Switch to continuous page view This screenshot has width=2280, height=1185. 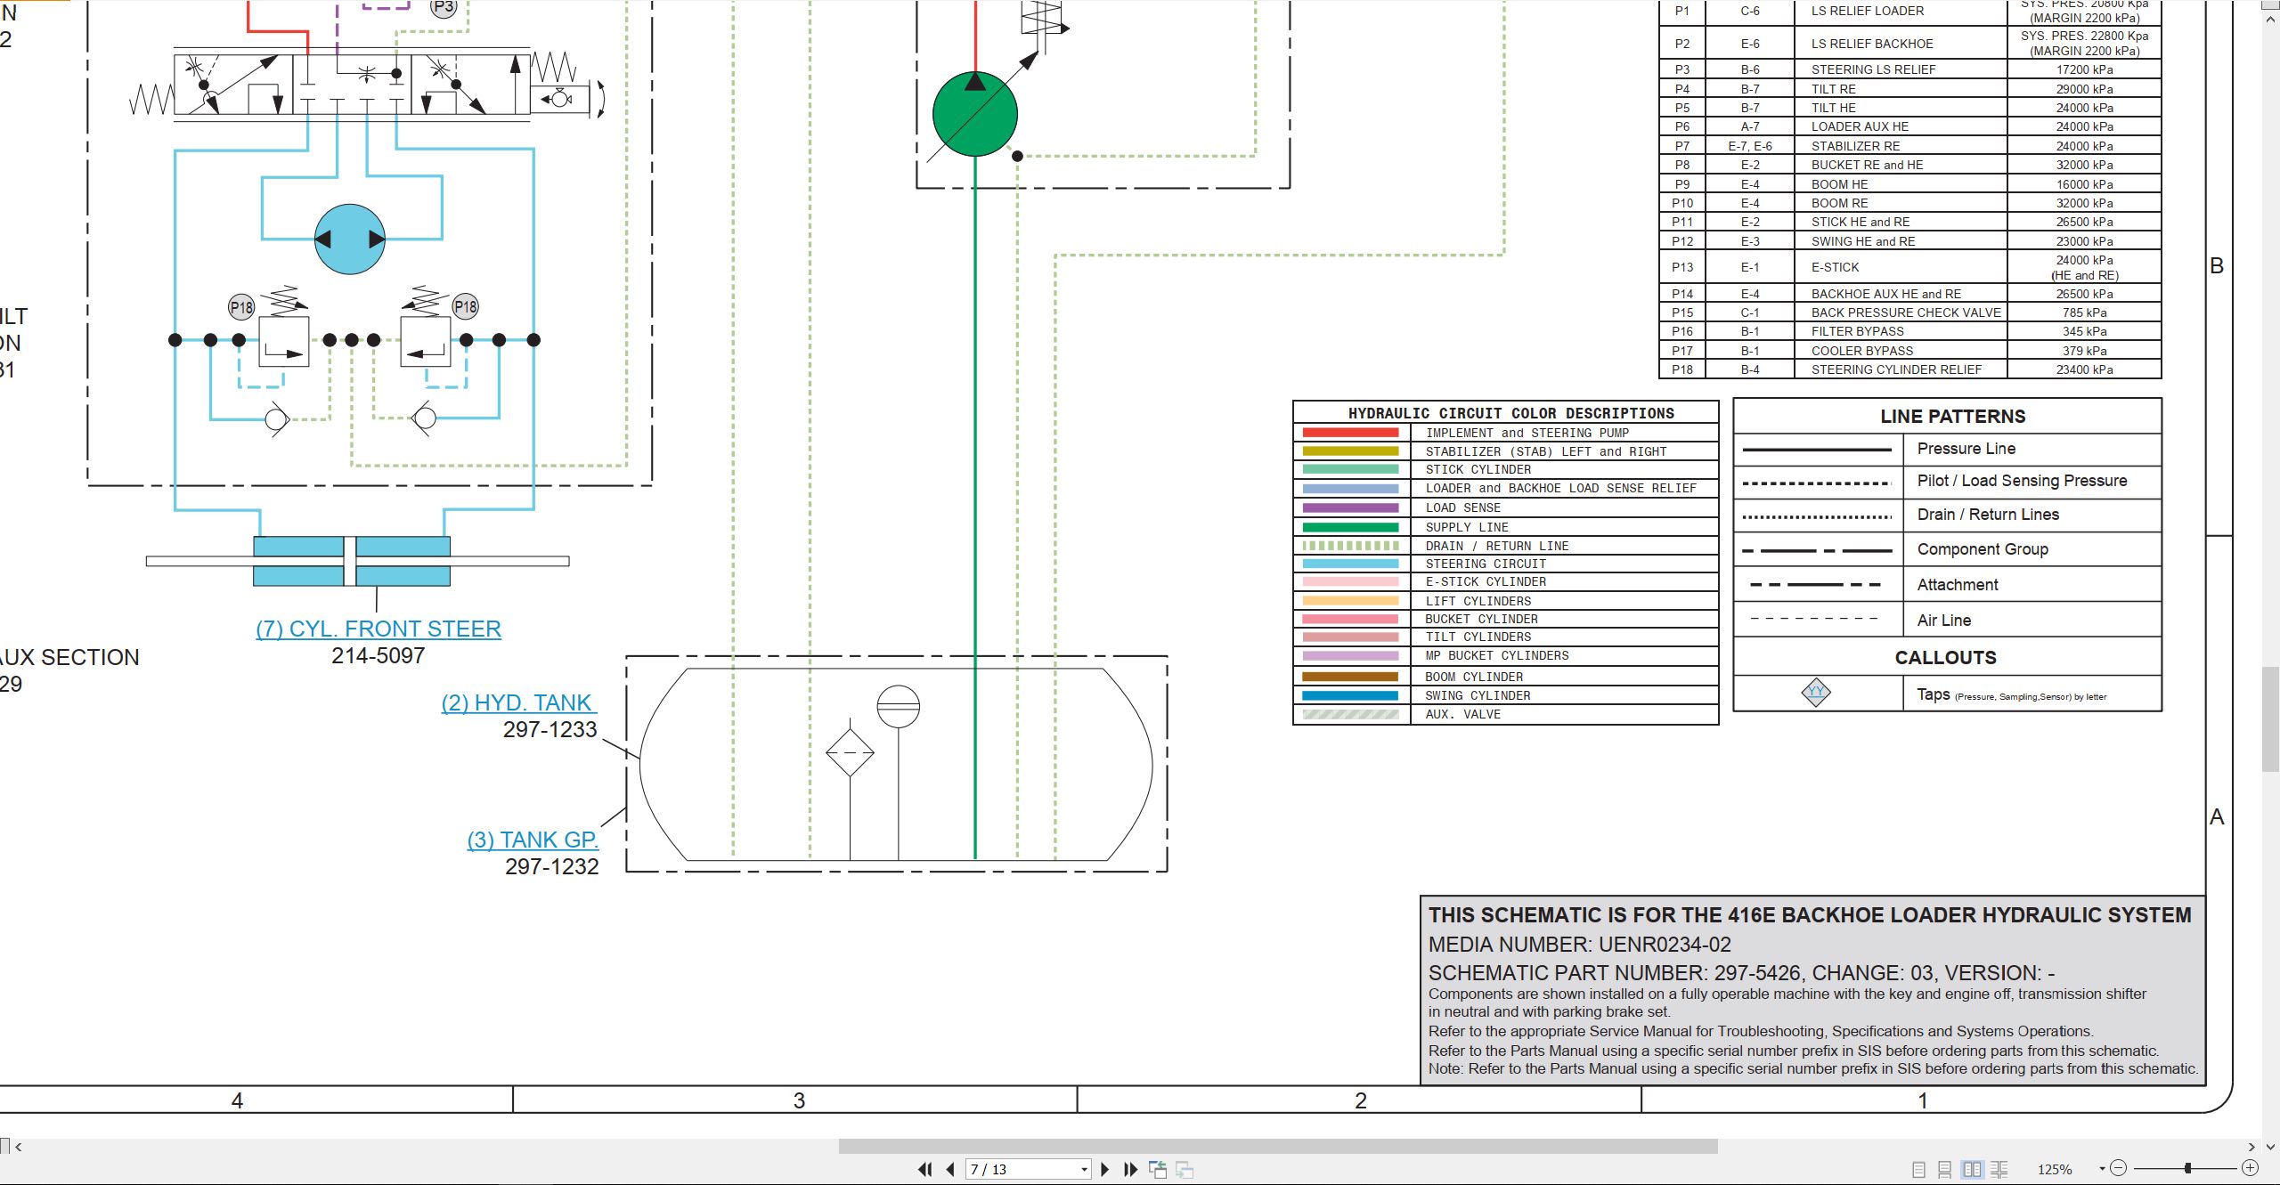1945,1169
